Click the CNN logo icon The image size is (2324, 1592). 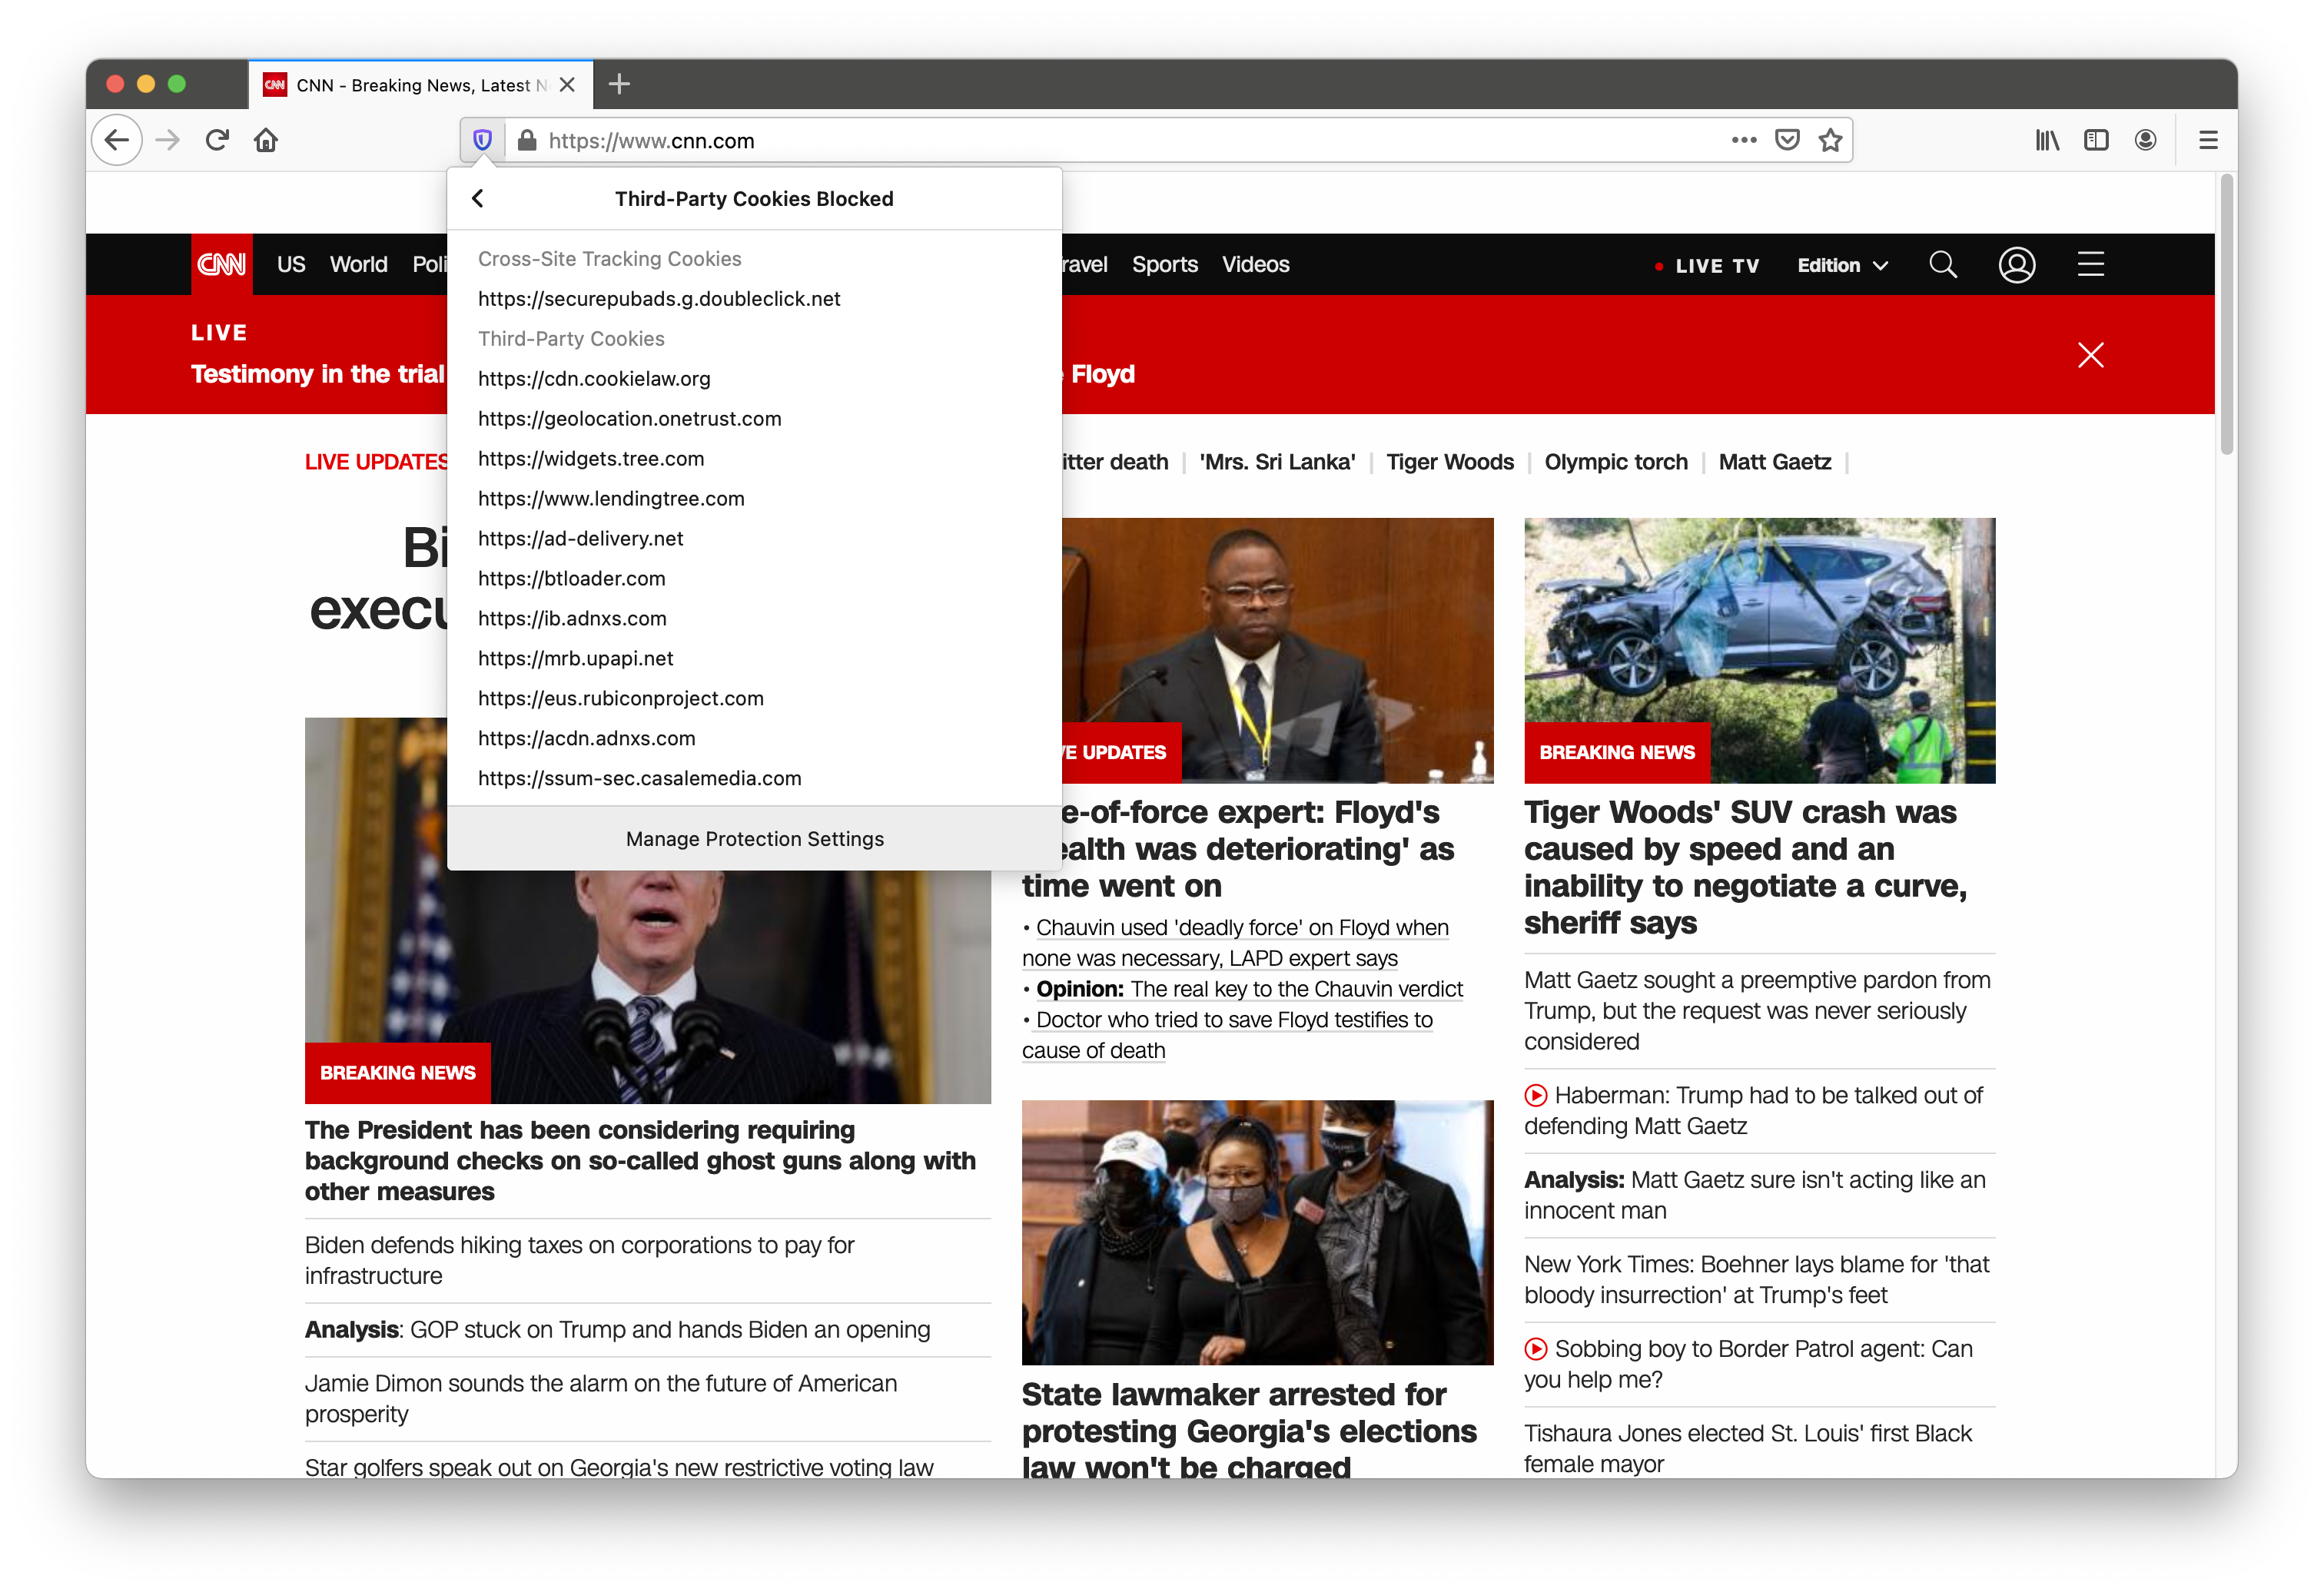pyautogui.click(x=221, y=265)
